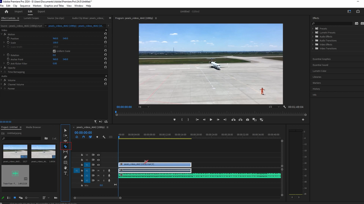Solo track A1
Screen dimensions: 364x204
pos(104,171)
